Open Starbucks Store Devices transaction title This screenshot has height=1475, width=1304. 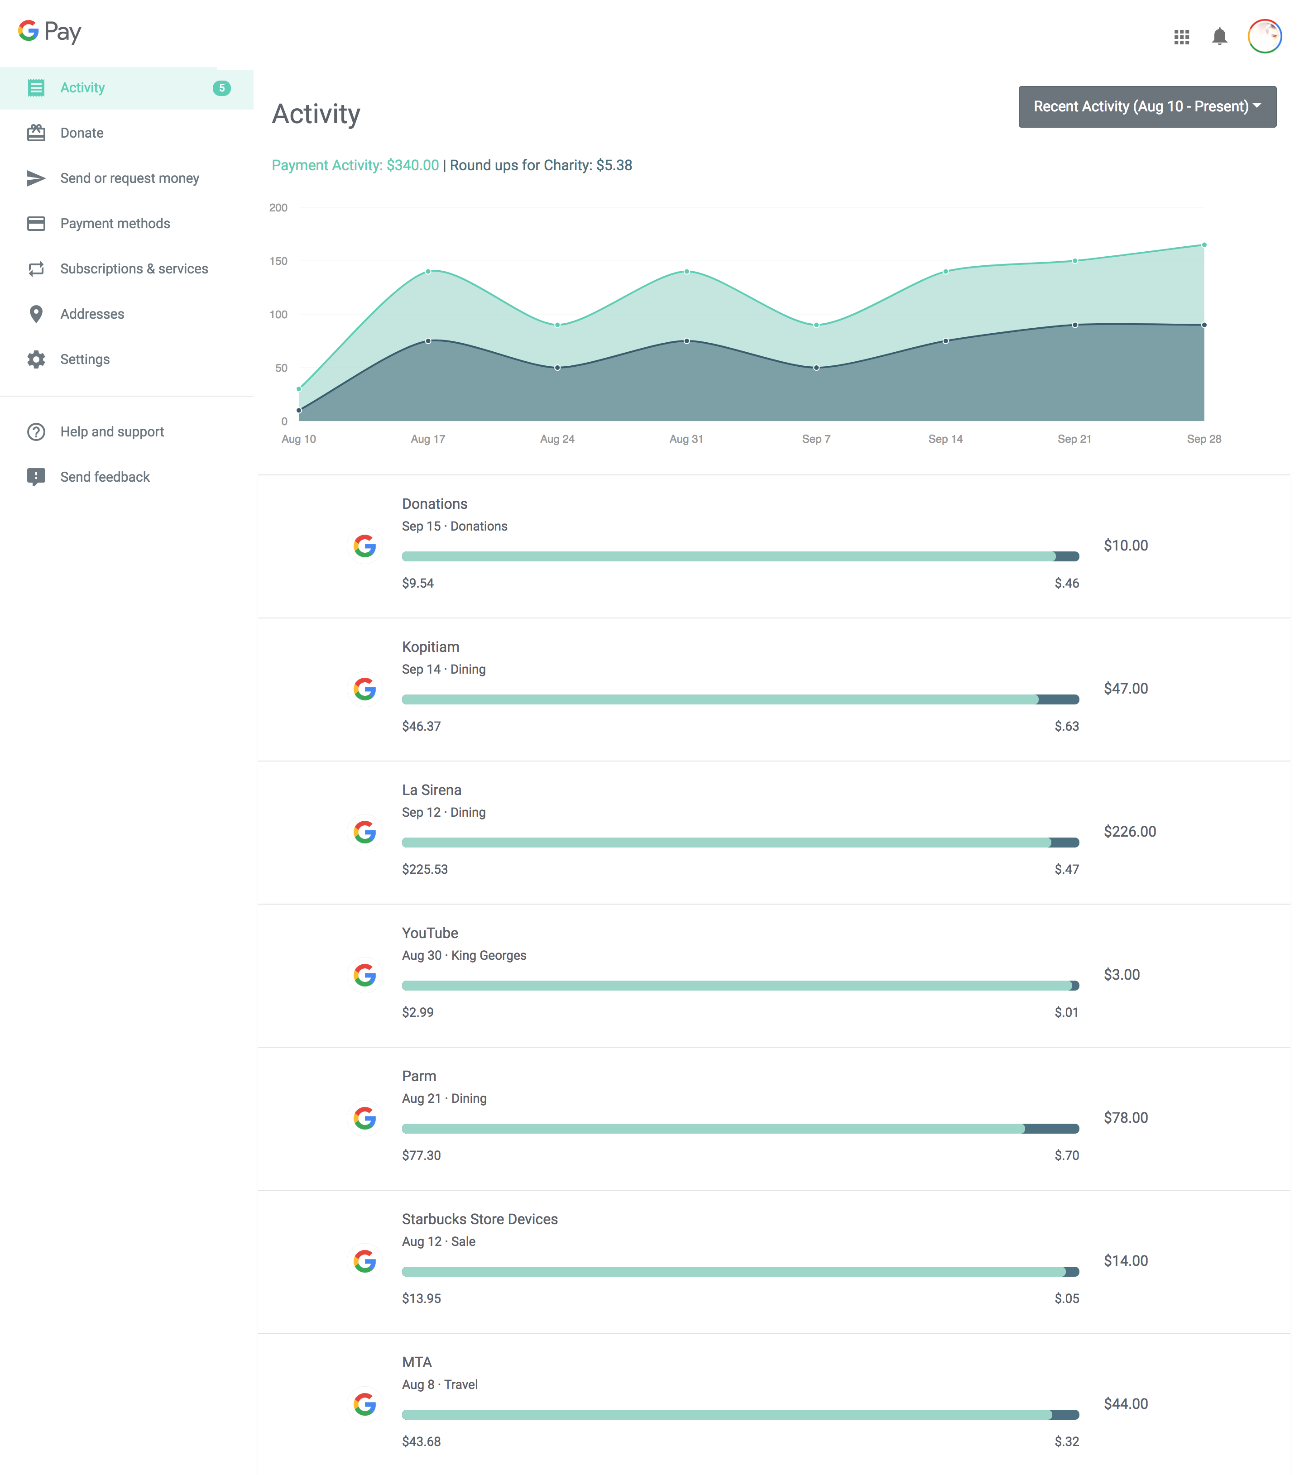tap(480, 1219)
